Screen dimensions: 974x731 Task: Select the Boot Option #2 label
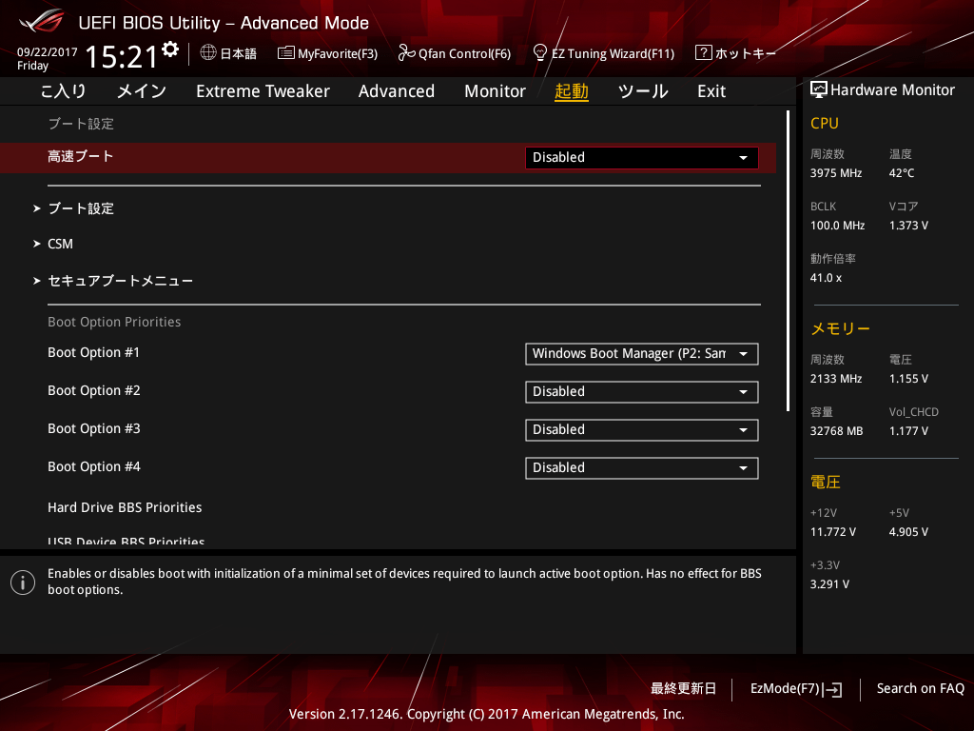(94, 390)
